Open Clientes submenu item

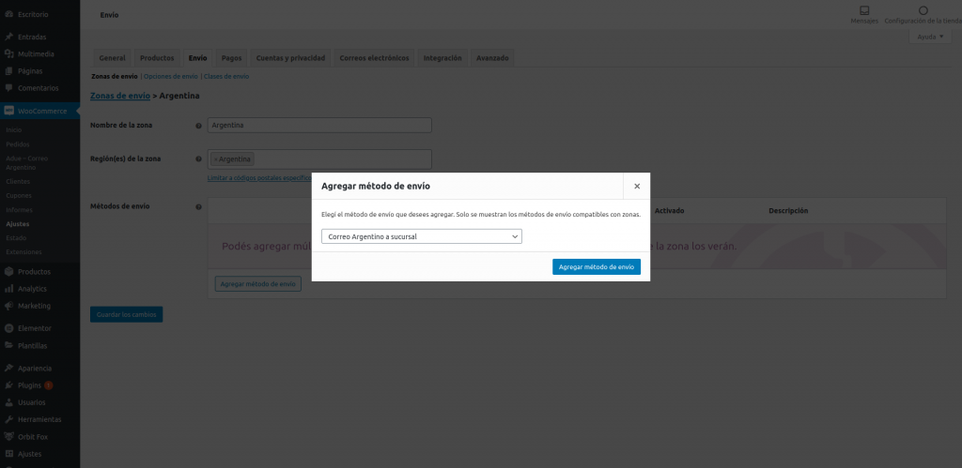(18, 181)
